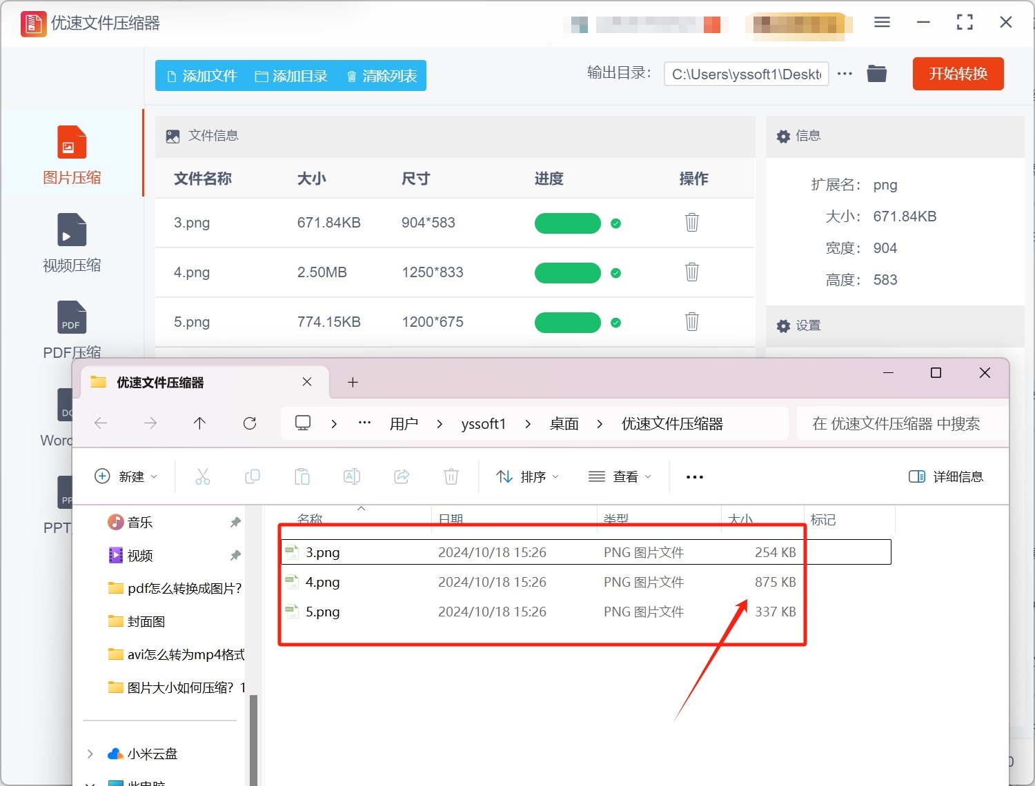Go up one folder level in Explorer
Viewport: 1035px width, 786px height.
(x=200, y=423)
